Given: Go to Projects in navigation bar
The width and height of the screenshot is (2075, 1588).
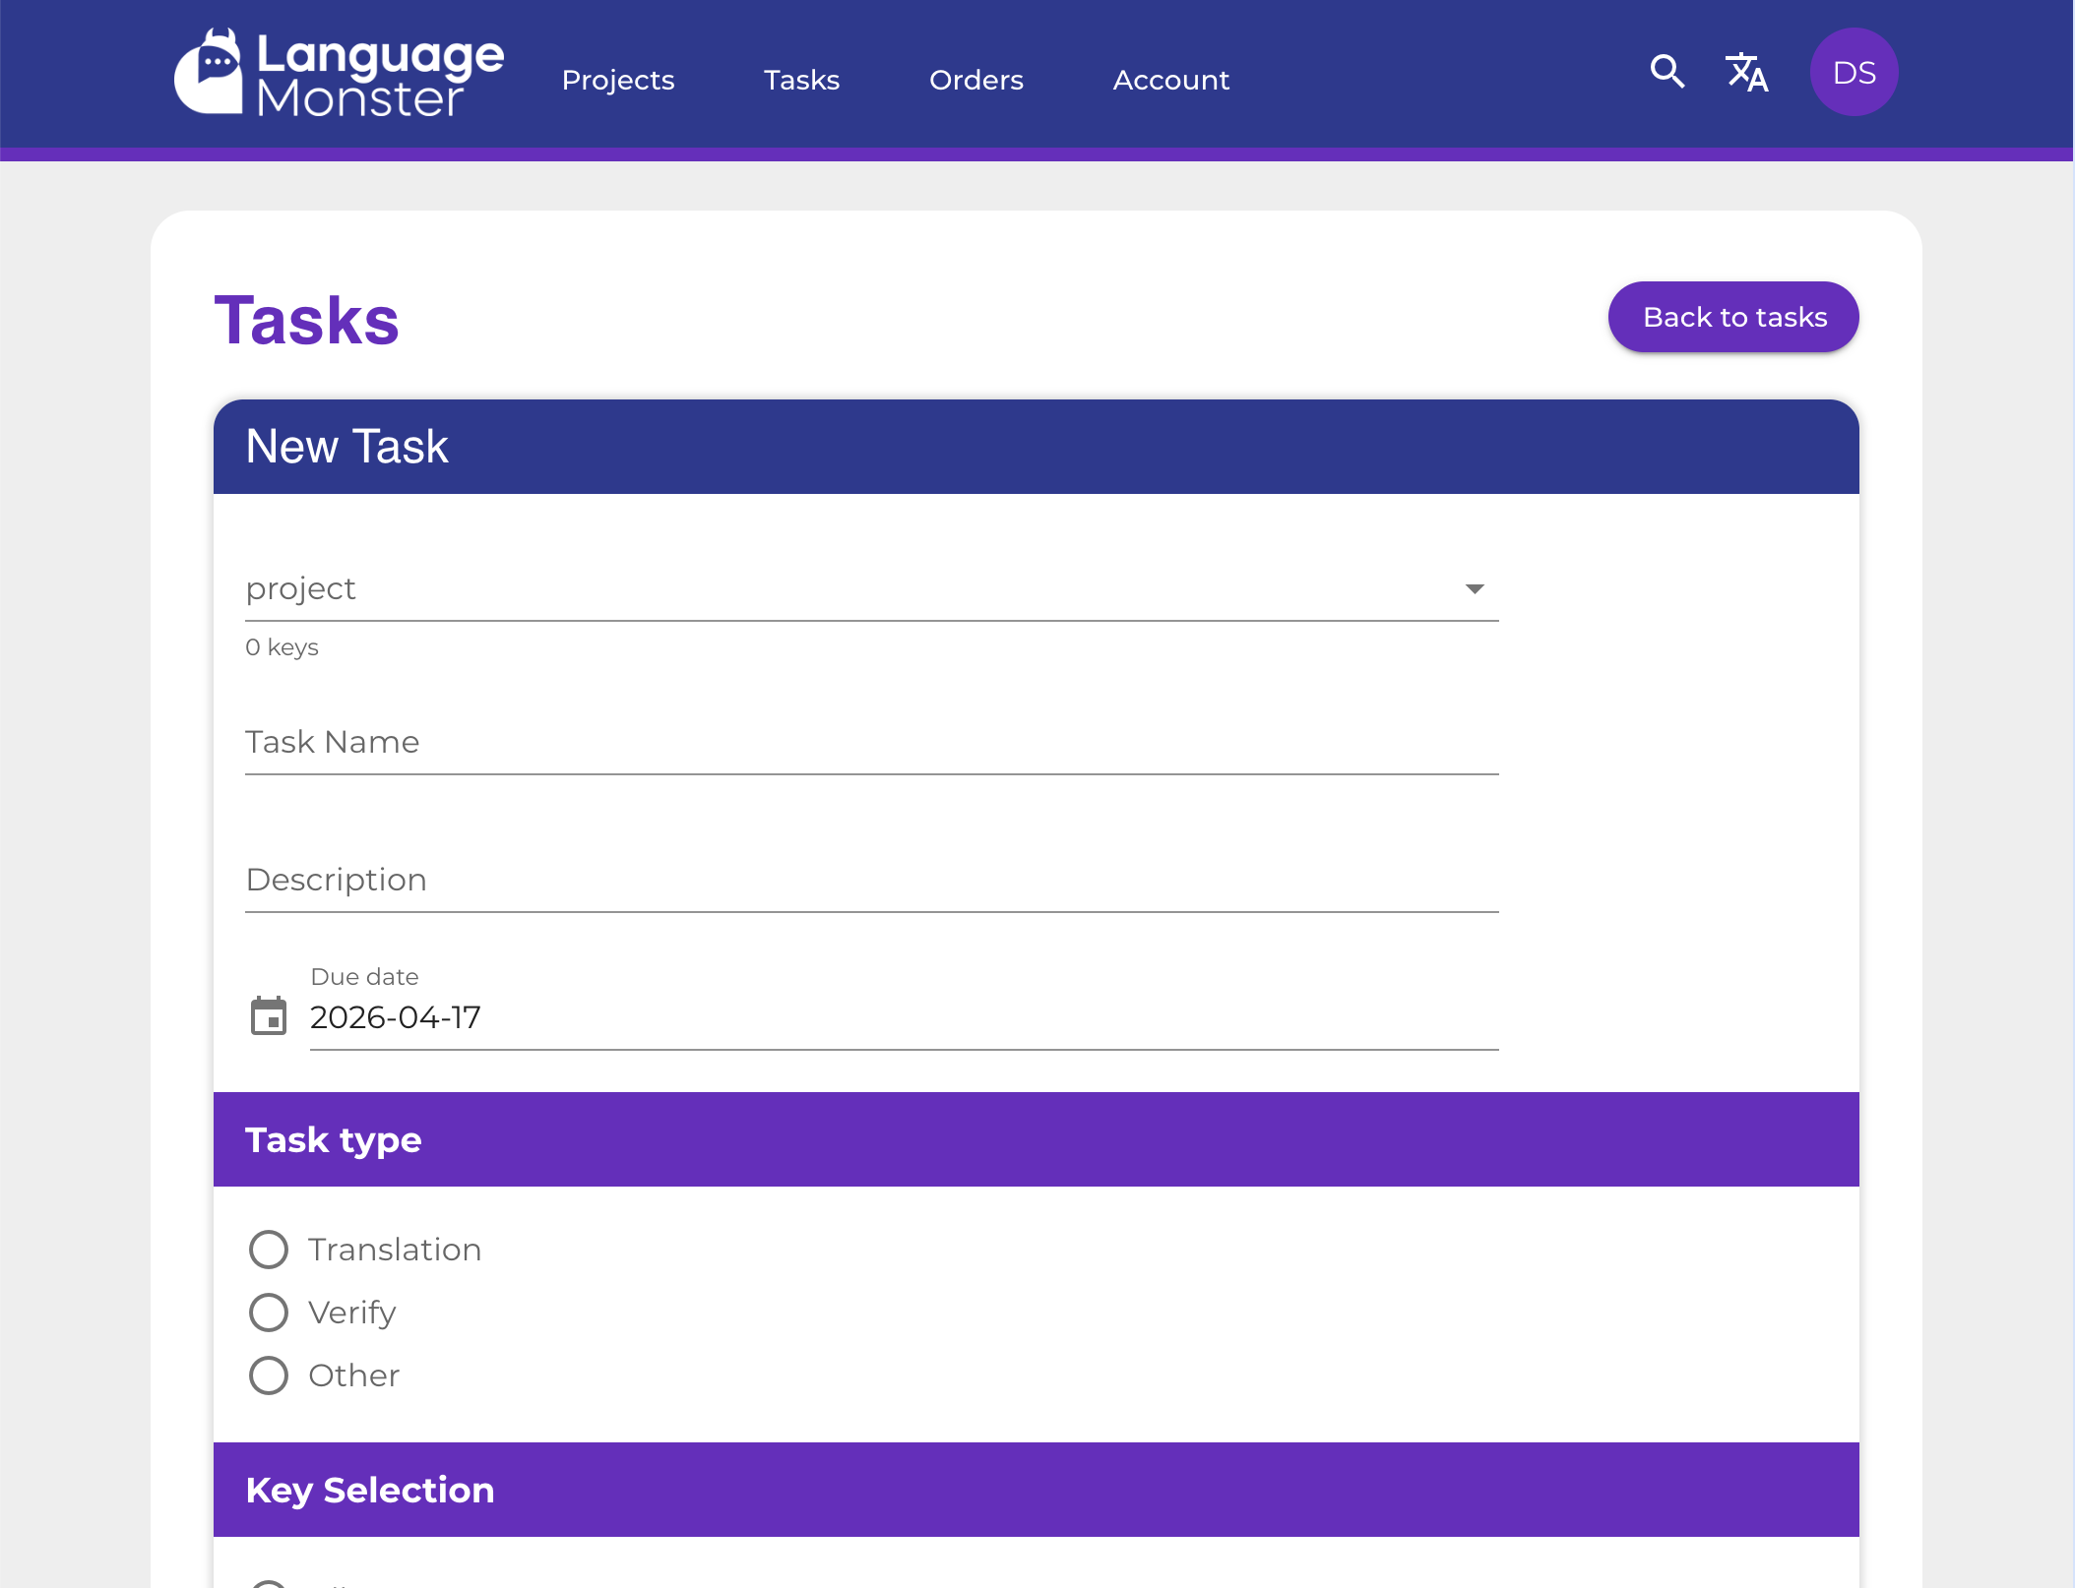Looking at the screenshot, I should (x=617, y=80).
